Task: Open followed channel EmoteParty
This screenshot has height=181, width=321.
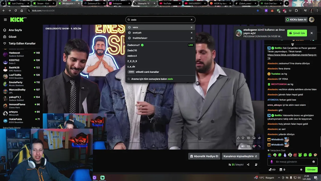Action: [x=21, y=84]
